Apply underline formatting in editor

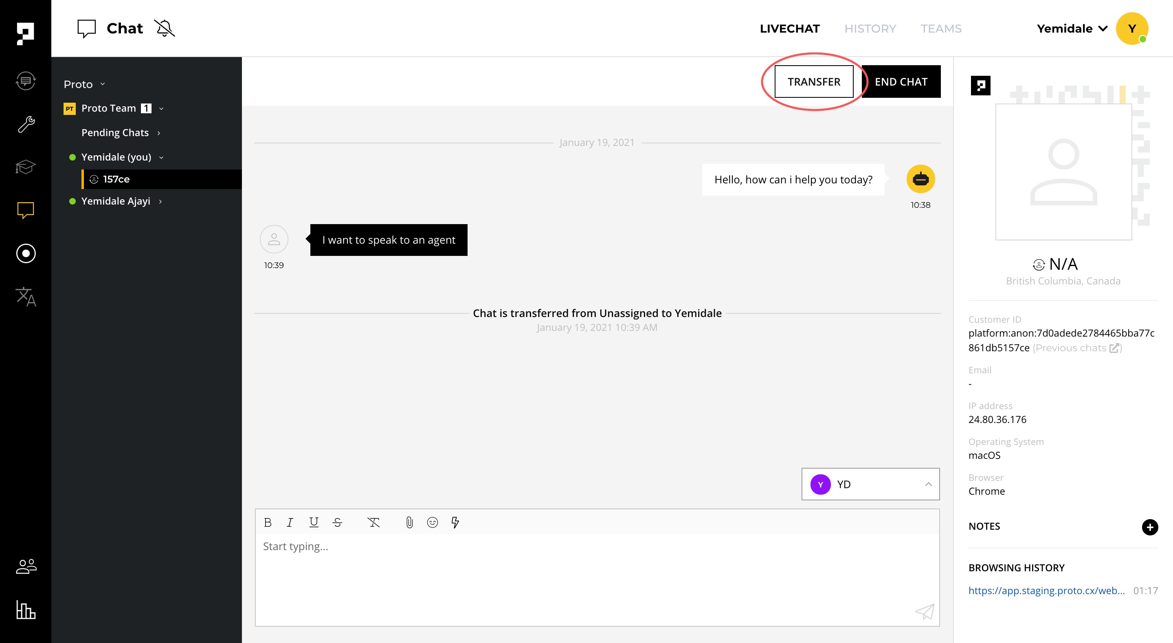[x=314, y=522]
